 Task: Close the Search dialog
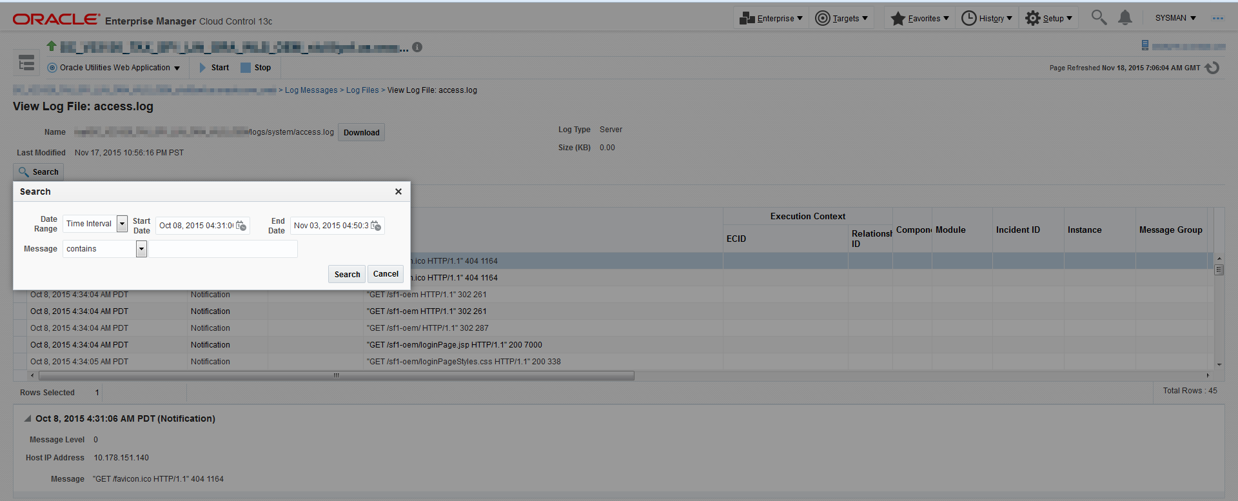point(398,192)
